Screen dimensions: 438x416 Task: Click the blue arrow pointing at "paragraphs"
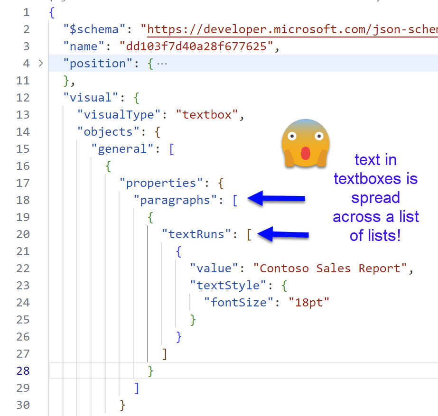coord(276,199)
